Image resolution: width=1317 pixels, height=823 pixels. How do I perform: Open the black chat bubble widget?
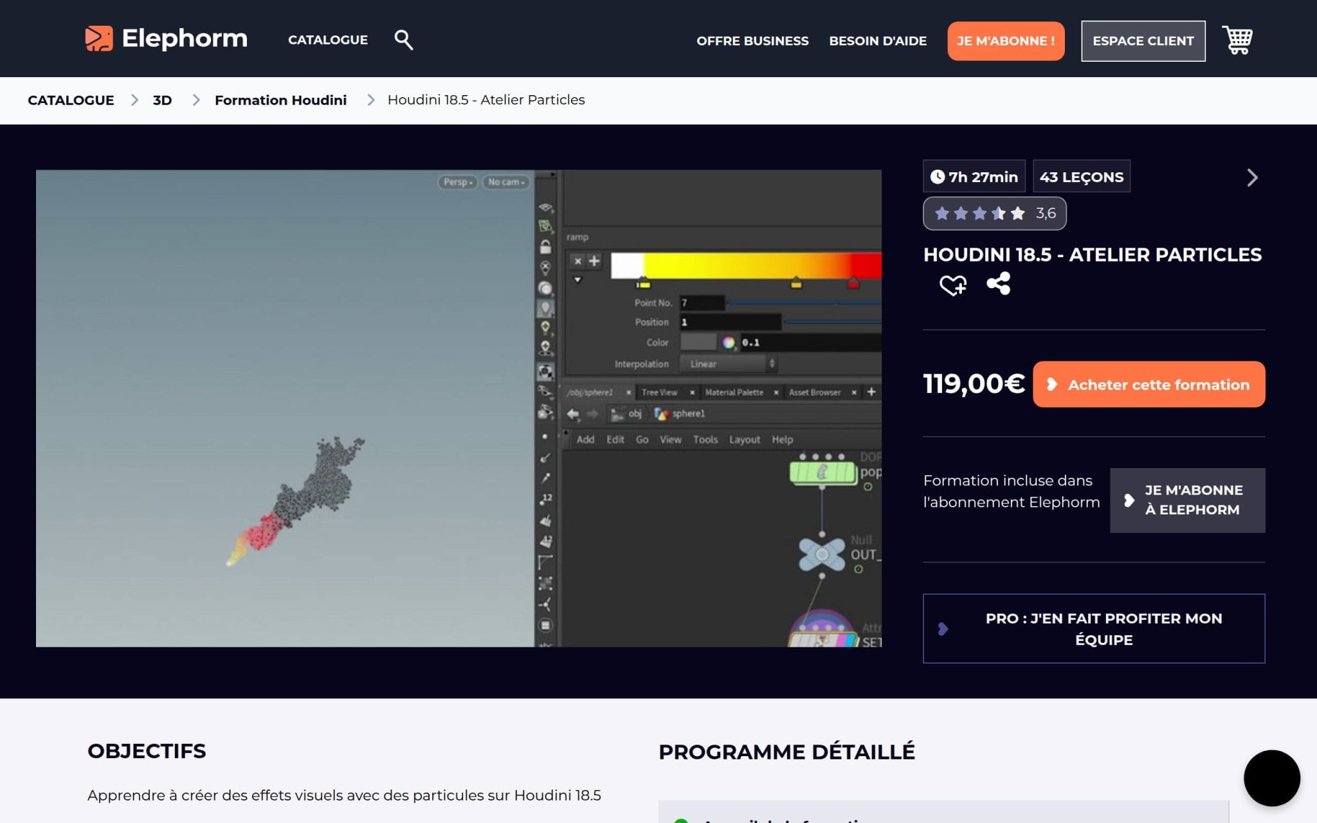coord(1271,778)
